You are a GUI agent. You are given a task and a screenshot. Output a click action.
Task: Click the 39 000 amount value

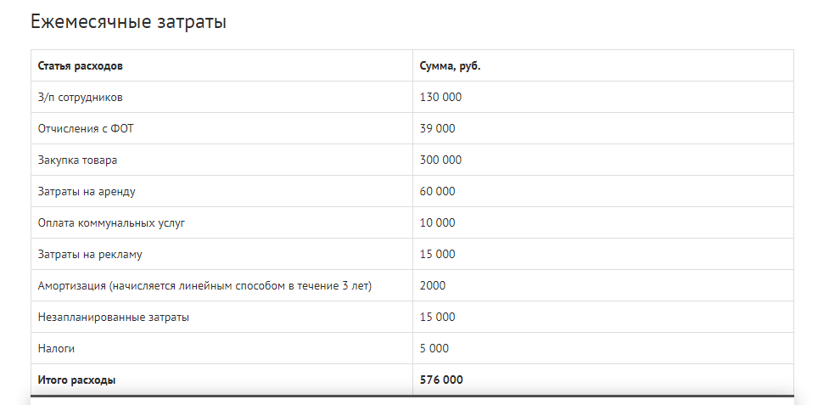click(437, 129)
